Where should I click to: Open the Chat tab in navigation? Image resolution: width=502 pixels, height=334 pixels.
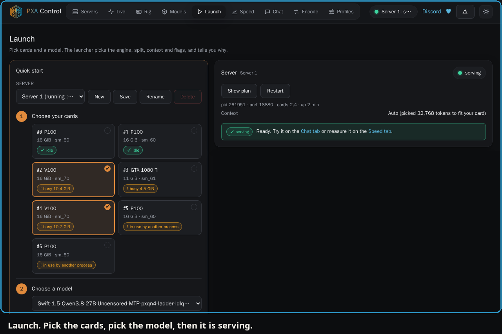tap(274, 12)
